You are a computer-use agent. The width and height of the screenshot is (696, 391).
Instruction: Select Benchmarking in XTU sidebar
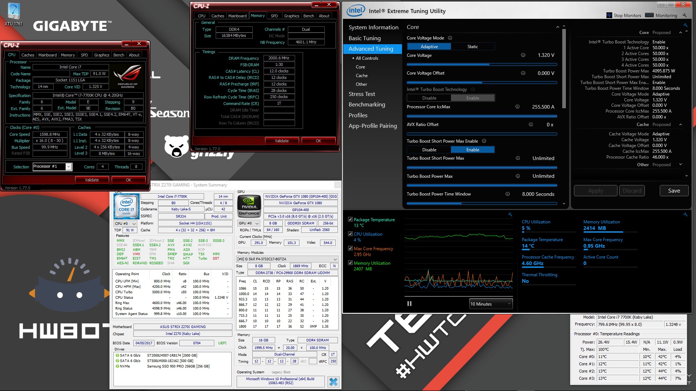[x=367, y=105]
